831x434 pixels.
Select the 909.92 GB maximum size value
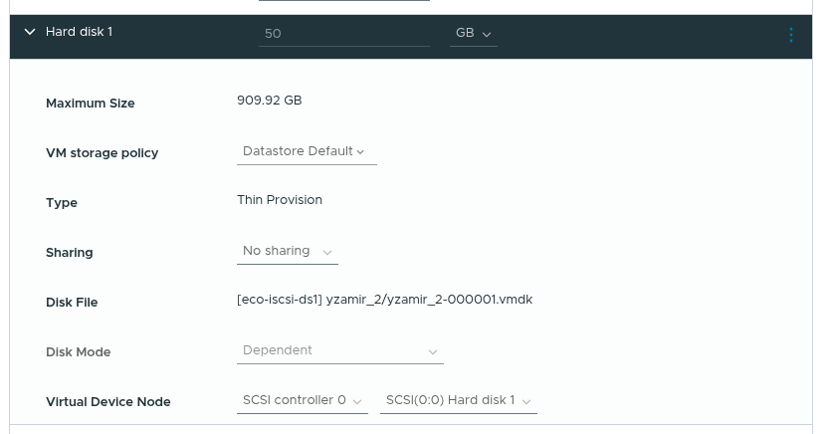point(270,101)
